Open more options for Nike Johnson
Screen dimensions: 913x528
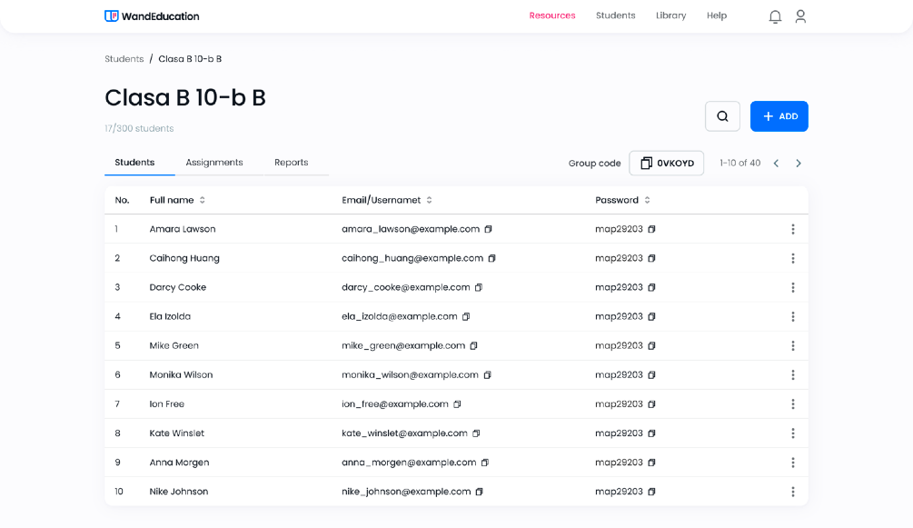(792, 492)
